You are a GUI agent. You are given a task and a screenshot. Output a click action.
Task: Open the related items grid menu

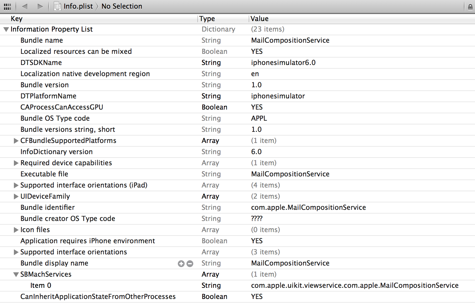7,6
